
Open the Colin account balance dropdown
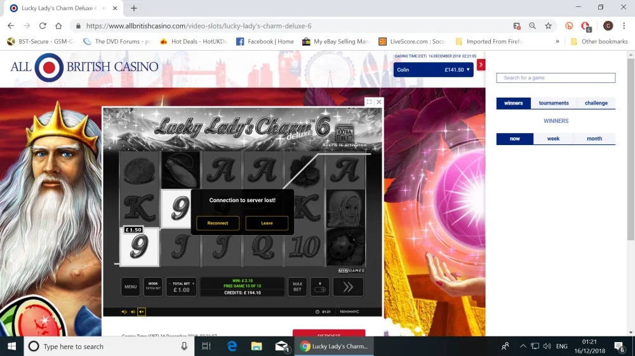(433, 70)
